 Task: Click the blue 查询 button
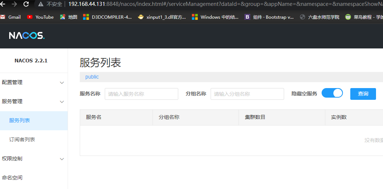(363, 94)
